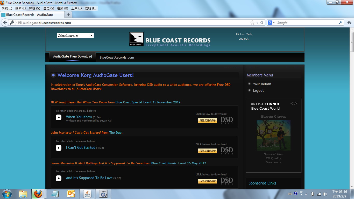Open Blue Coast Remix Event 15 May 2012 link

(x=179, y=163)
